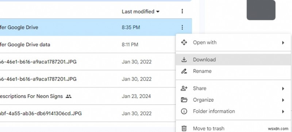Click the Move to trash bin icon
292x132 pixels.
pyautogui.click(x=184, y=128)
